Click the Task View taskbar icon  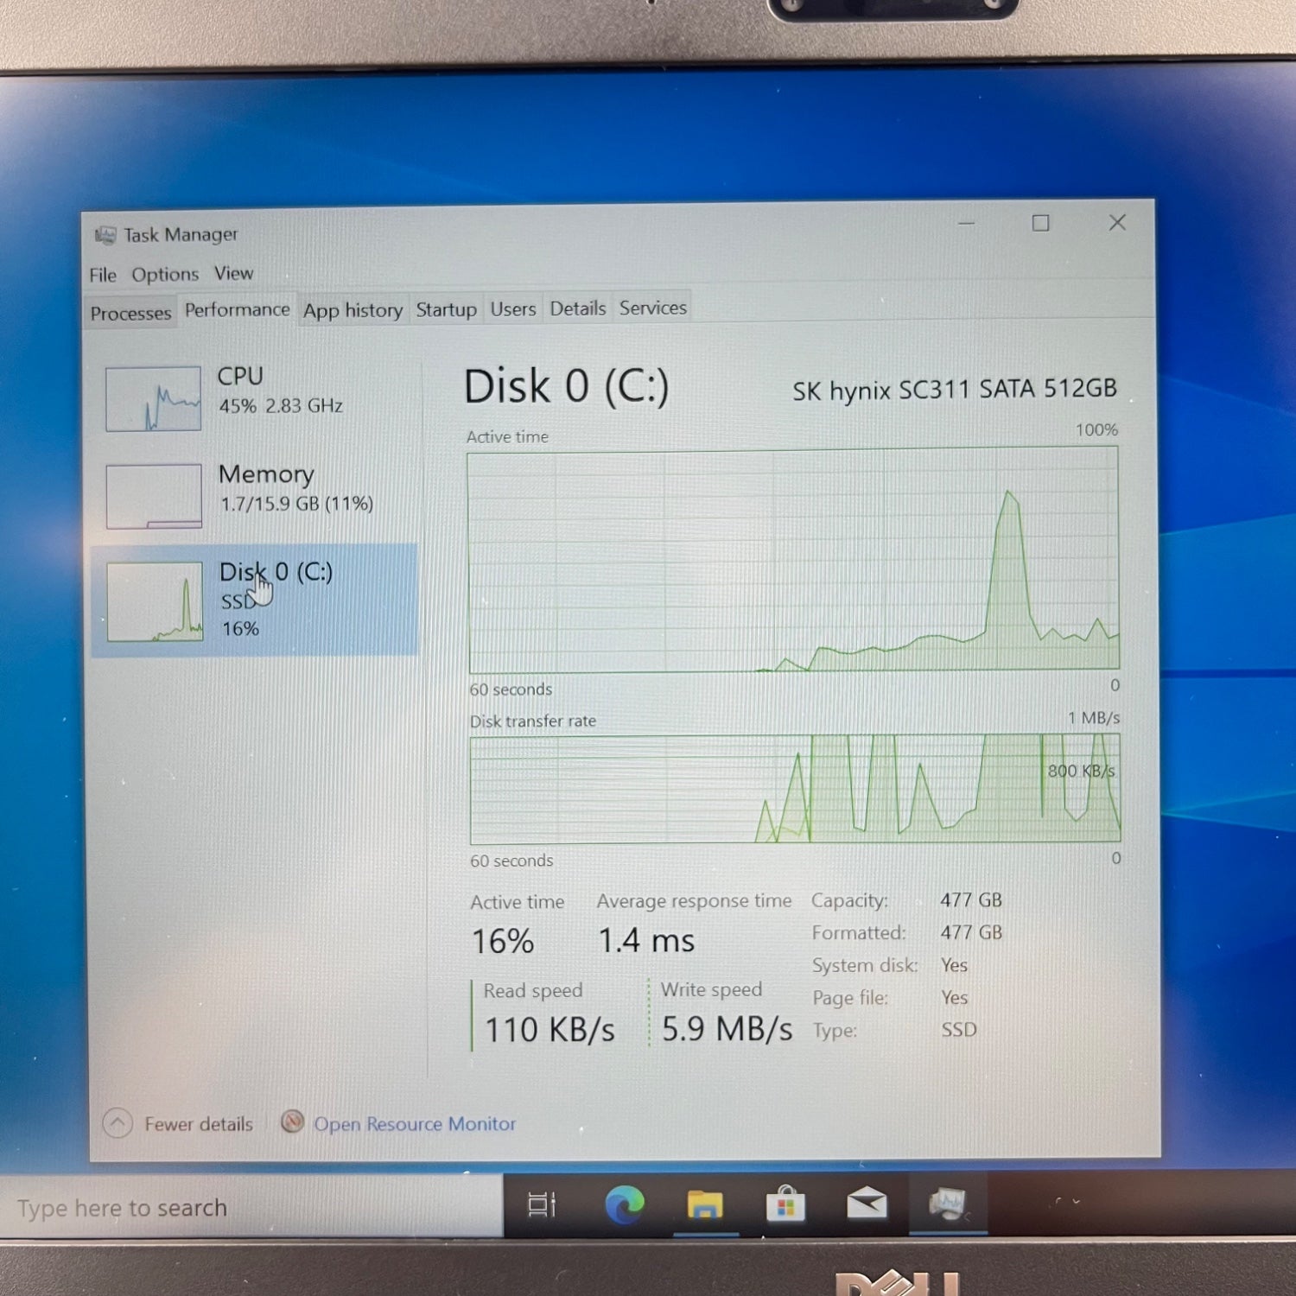pos(542,1204)
